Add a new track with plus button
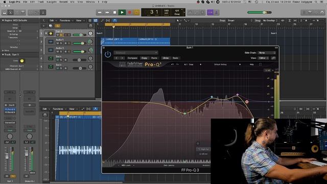The width and height of the screenshot is (327, 184). coord(43,26)
